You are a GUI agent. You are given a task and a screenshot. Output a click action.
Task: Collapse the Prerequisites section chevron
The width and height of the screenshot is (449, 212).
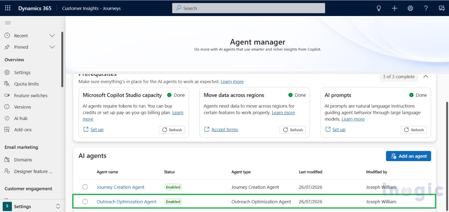pos(426,77)
